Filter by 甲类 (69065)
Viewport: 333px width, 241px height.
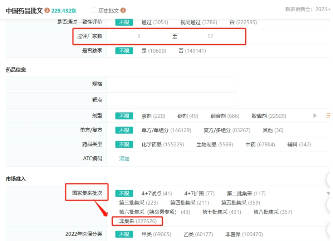click(x=156, y=234)
